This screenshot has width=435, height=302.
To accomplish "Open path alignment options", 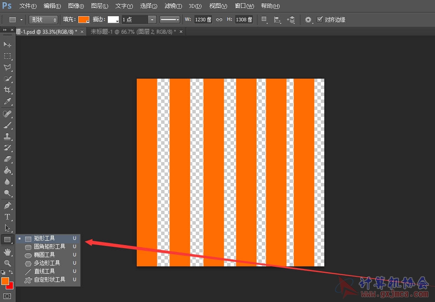I will [x=277, y=20].
